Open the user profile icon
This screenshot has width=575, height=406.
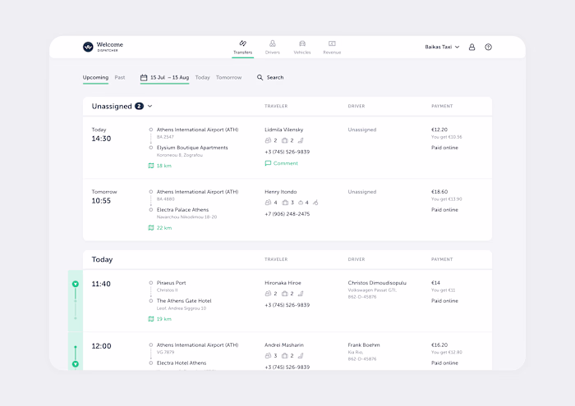pos(472,47)
